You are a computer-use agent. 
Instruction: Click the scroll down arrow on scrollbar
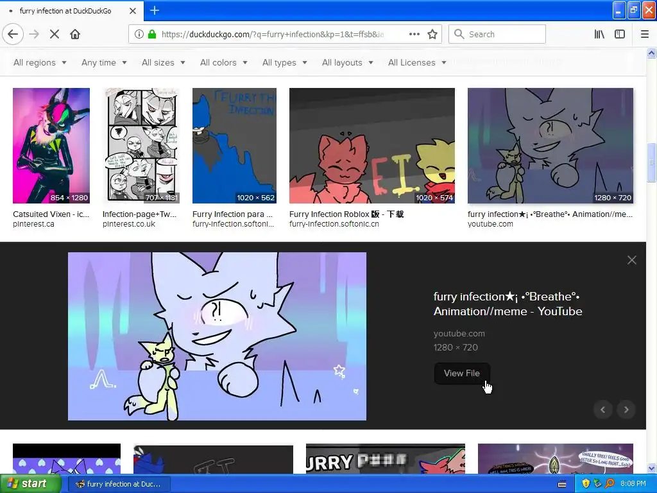[x=651, y=468]
